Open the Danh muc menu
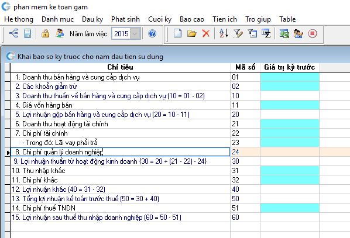 [x=57, y=19]
